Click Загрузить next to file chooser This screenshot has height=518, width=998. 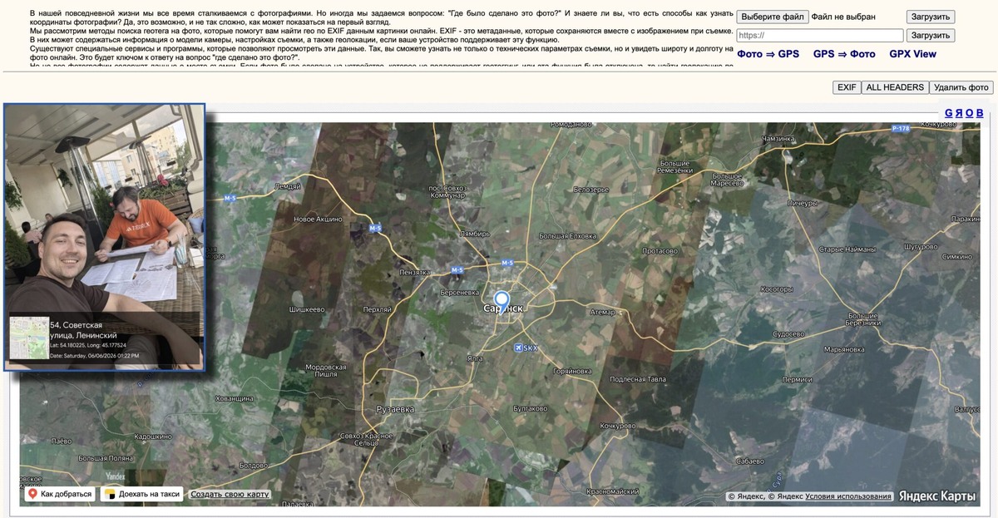coord(930,17)
